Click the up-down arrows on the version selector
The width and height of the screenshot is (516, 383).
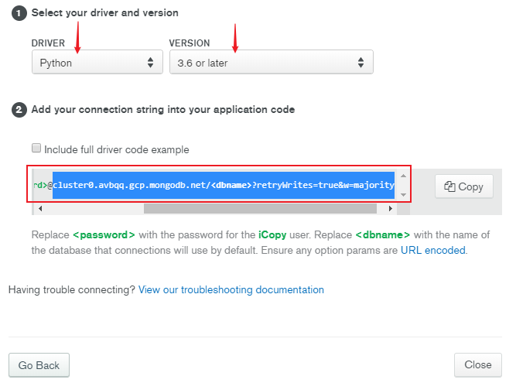pyautogui.click(x=361, y=62)
